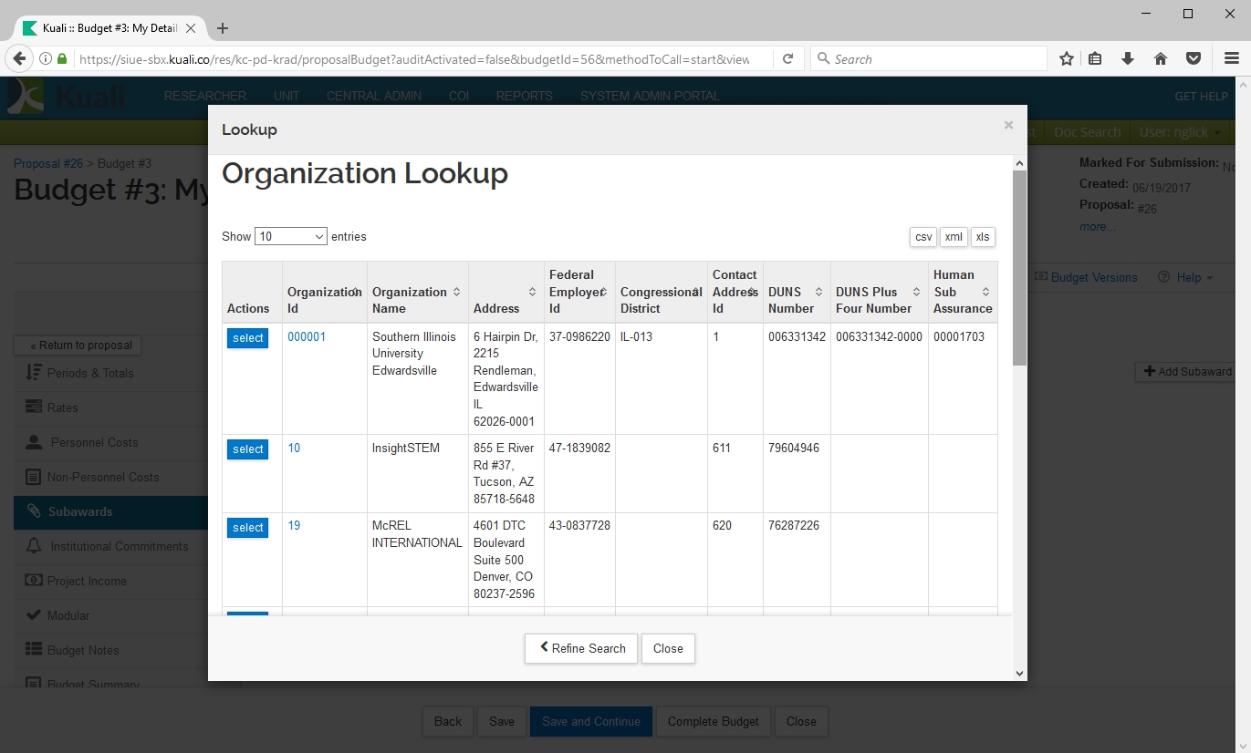Click the browser home icon
This screenshot has height=753, width=1251.
tap(1161, 59)
